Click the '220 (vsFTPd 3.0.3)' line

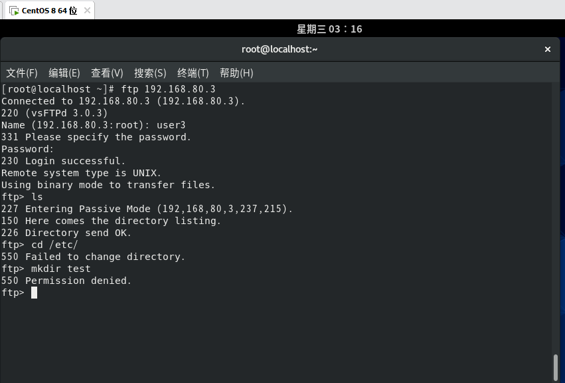54,113
